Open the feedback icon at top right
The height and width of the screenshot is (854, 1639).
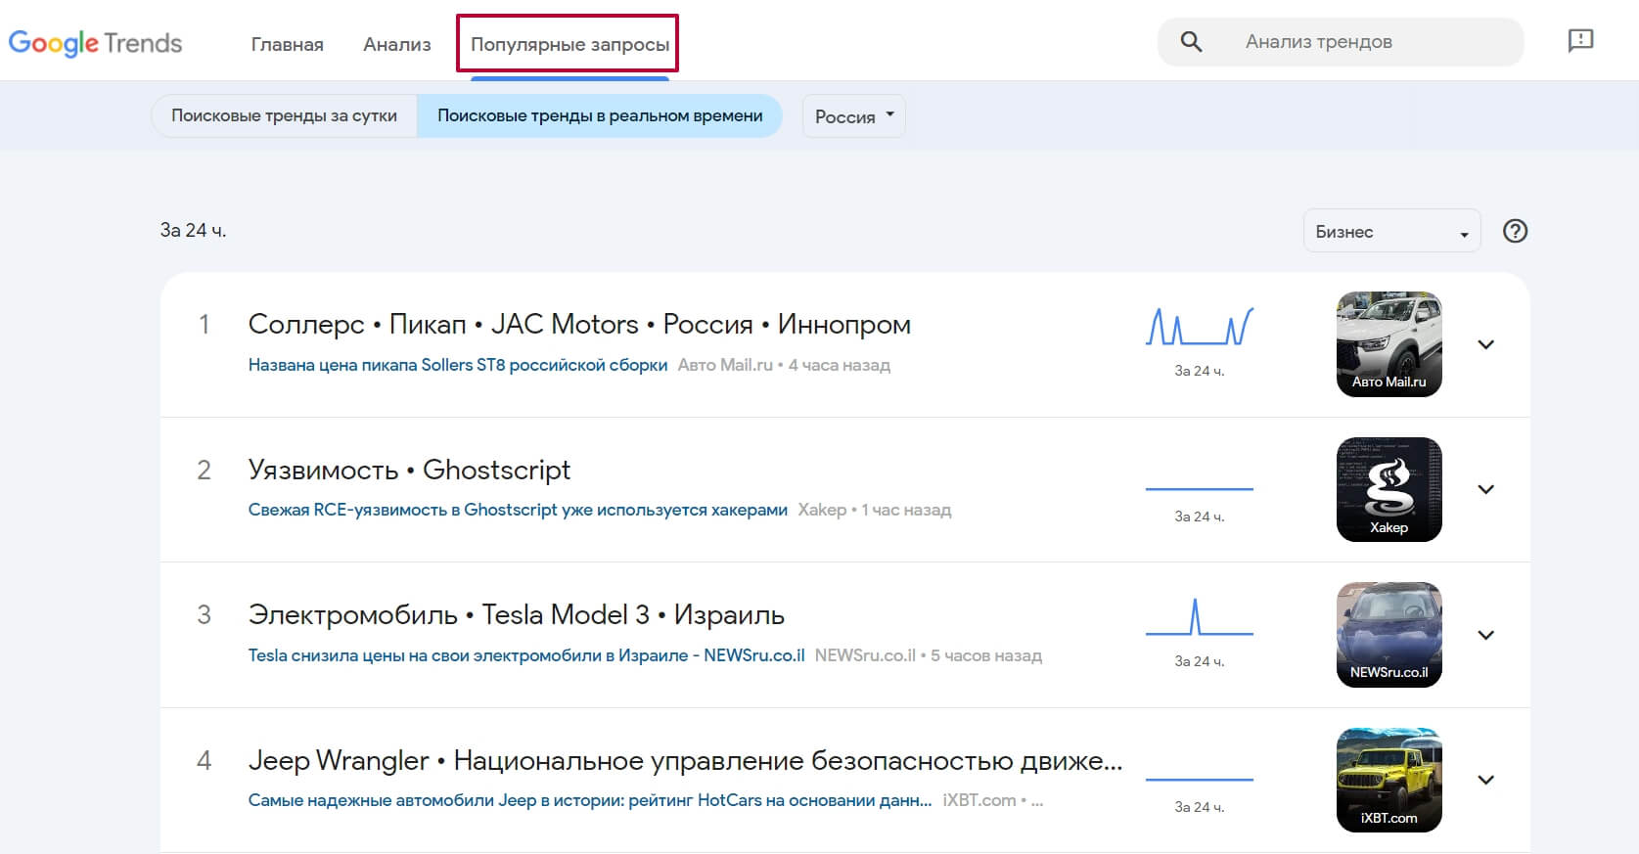[1580, 40]
